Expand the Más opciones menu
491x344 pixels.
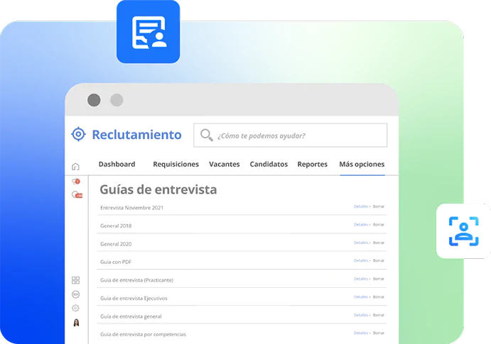[x=362, y=165]
